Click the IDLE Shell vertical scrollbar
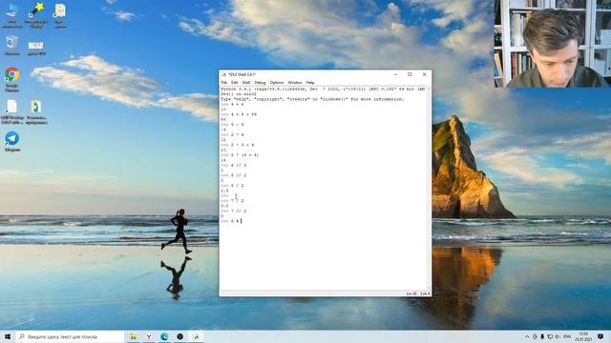The width and height of the screenshot is (611, 343). point(429,188)
